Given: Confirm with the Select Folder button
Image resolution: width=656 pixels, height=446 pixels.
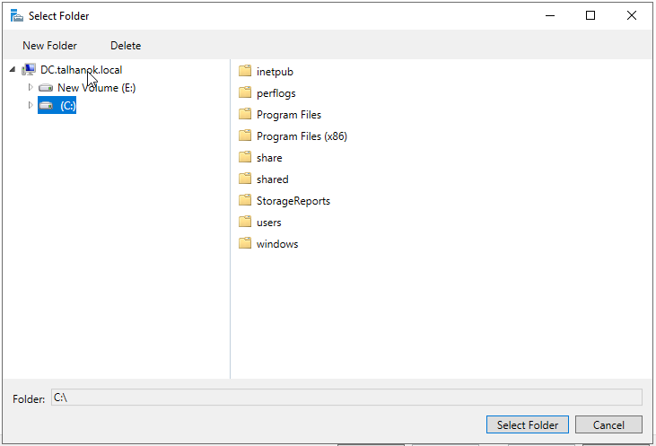Looking at the screenshot, I should click(527, 424).
